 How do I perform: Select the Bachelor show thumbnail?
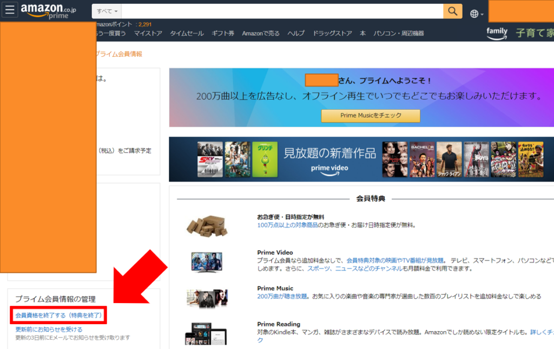click(x=422, y=159)
